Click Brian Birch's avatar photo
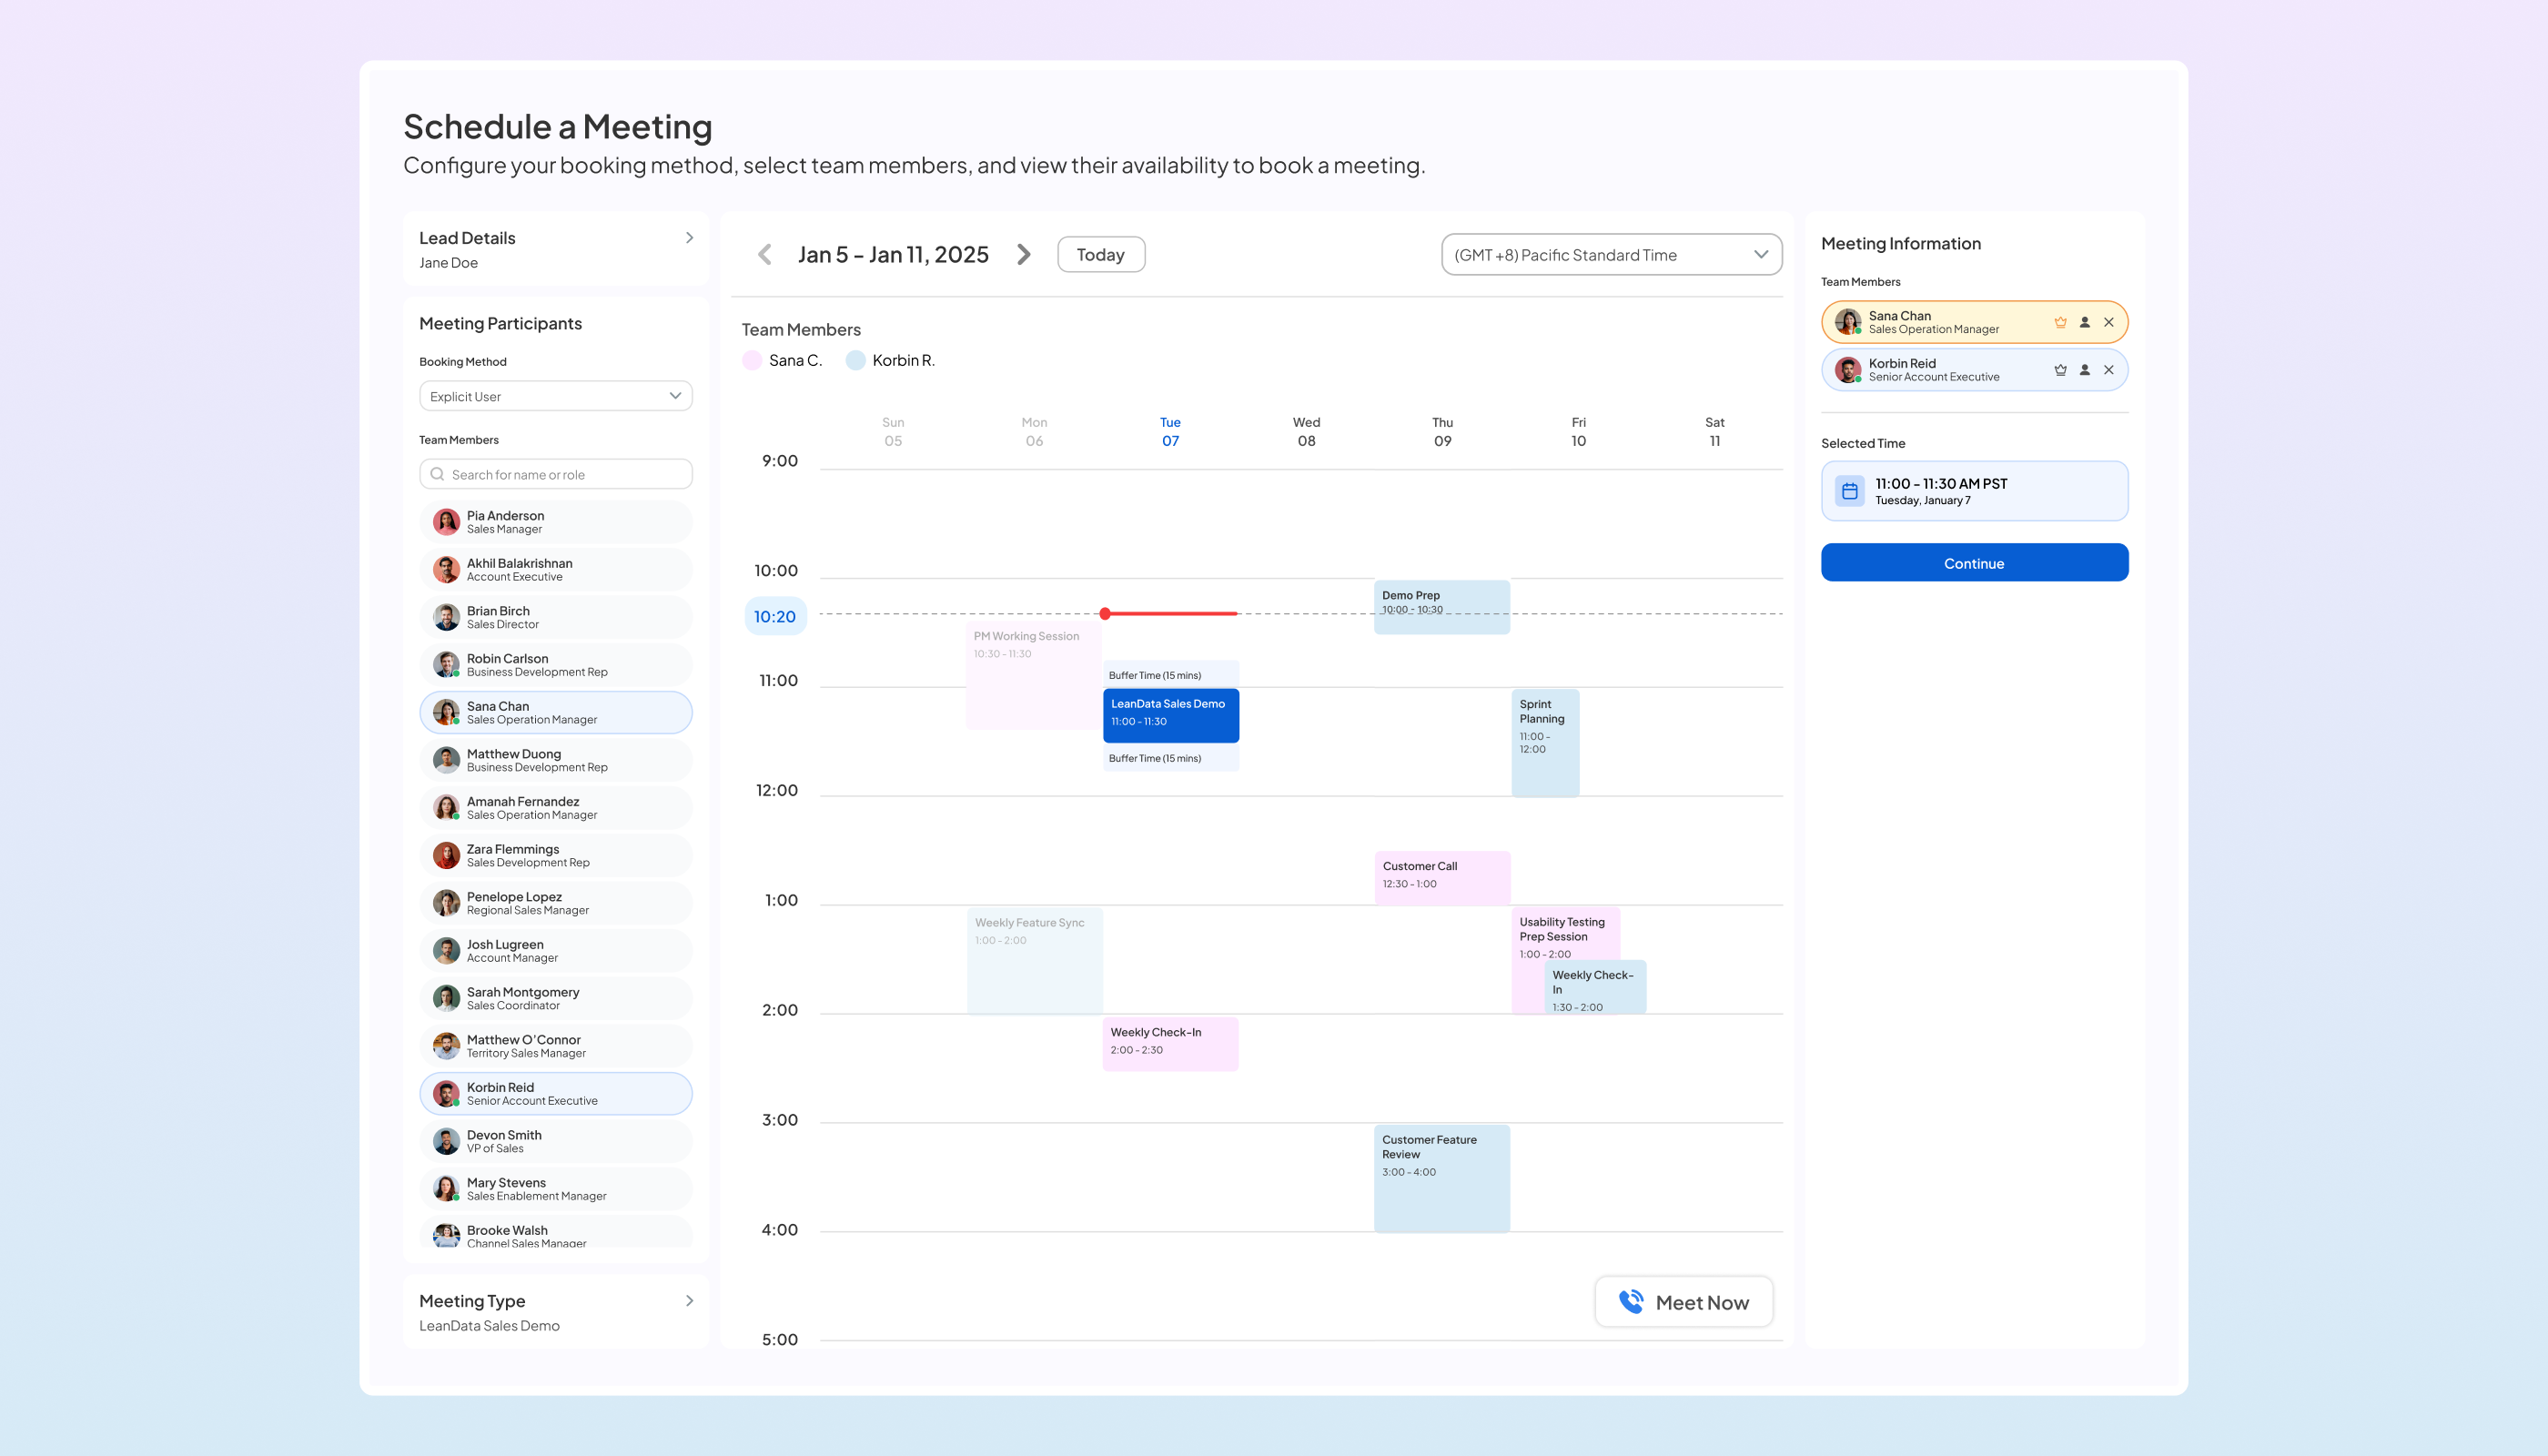Image resolution: width=2548 pixels, height=1456 pixels. (446, 617)
